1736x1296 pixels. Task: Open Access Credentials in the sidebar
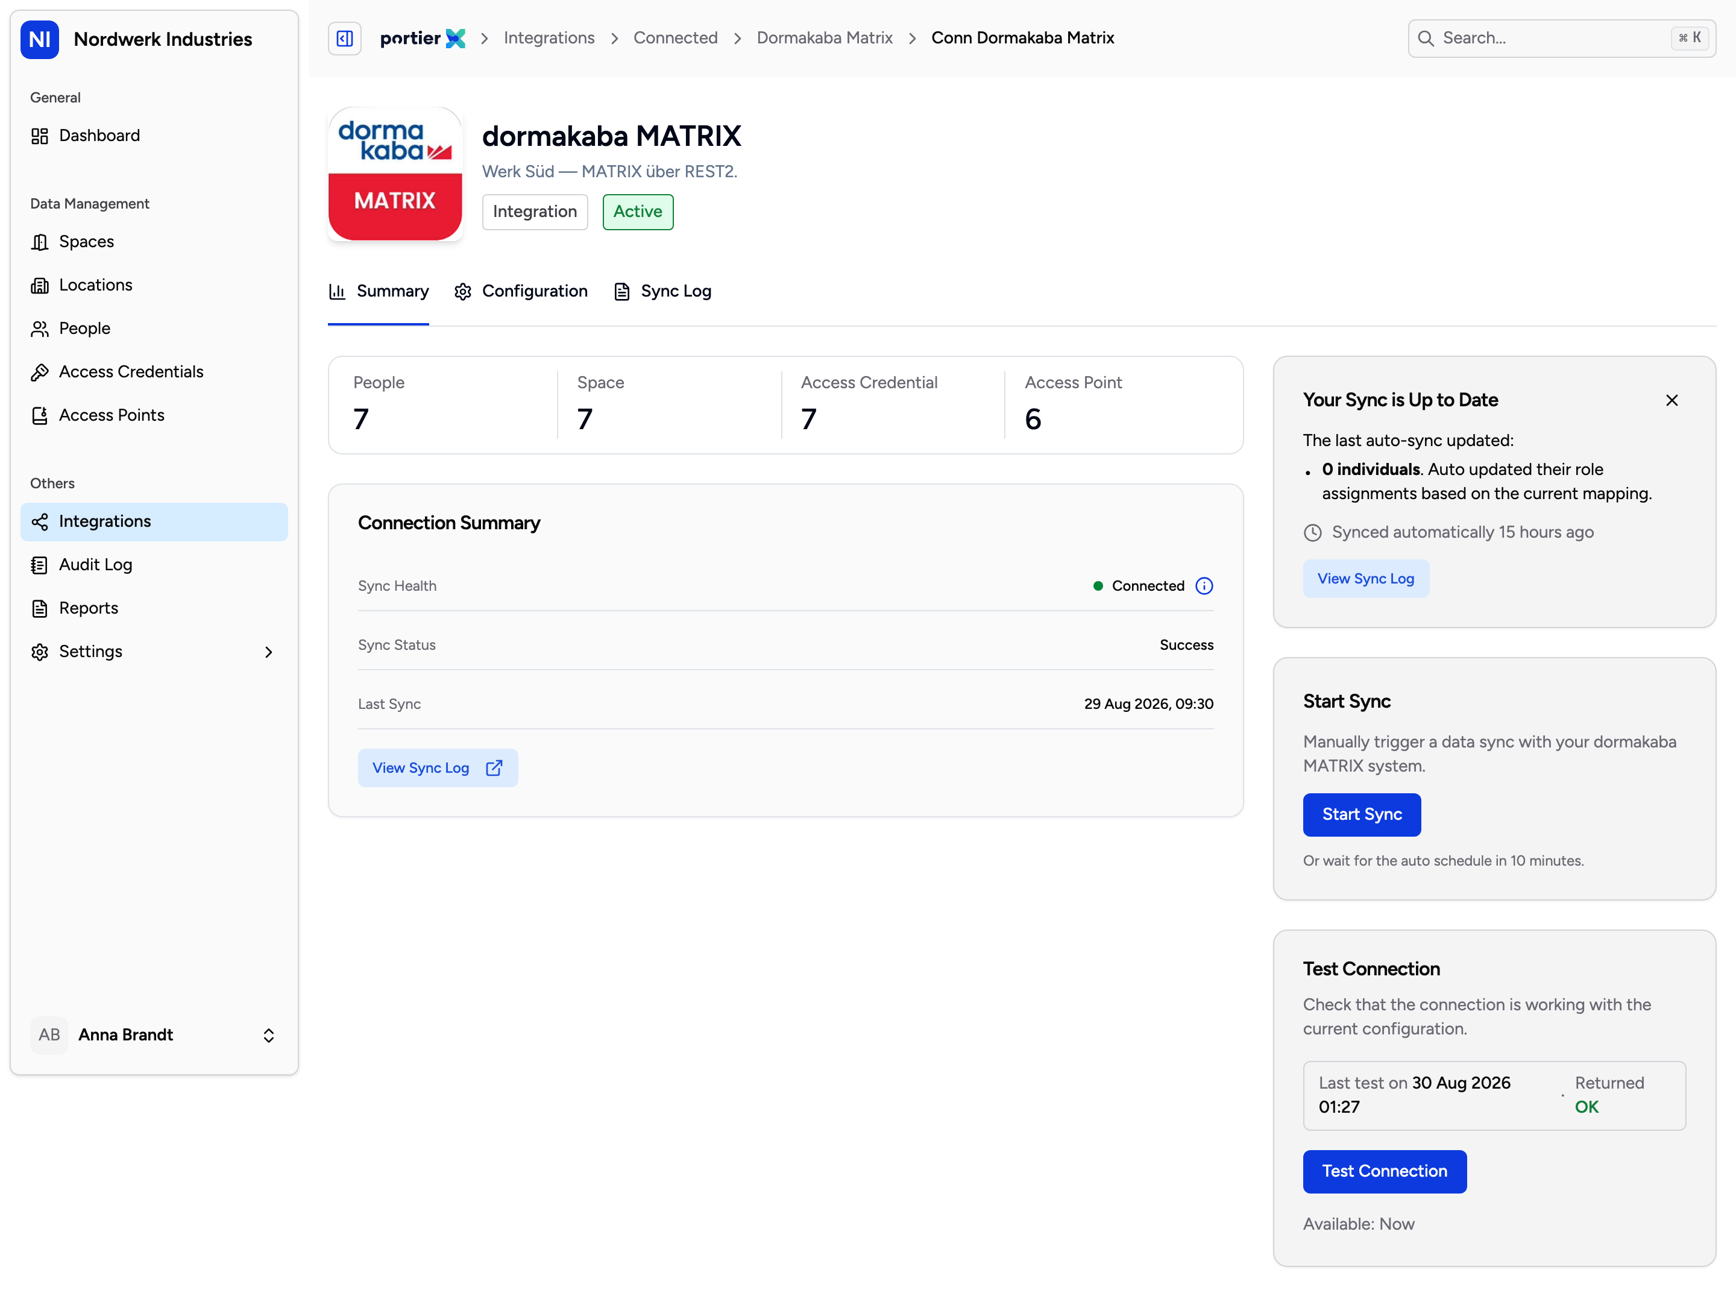click(154, 372)
